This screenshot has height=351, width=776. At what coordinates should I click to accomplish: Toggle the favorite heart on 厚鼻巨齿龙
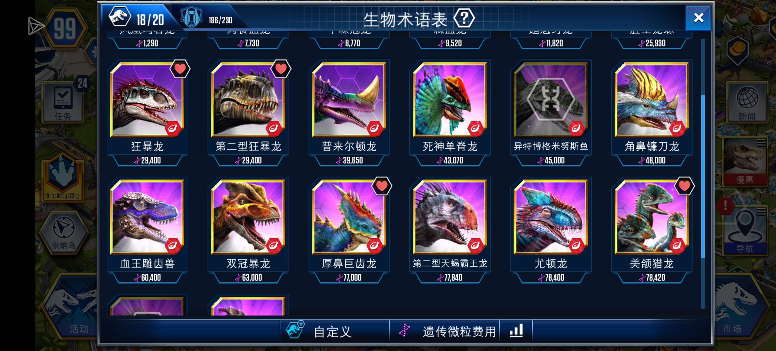pyautogui.click(x=382, y=186)
